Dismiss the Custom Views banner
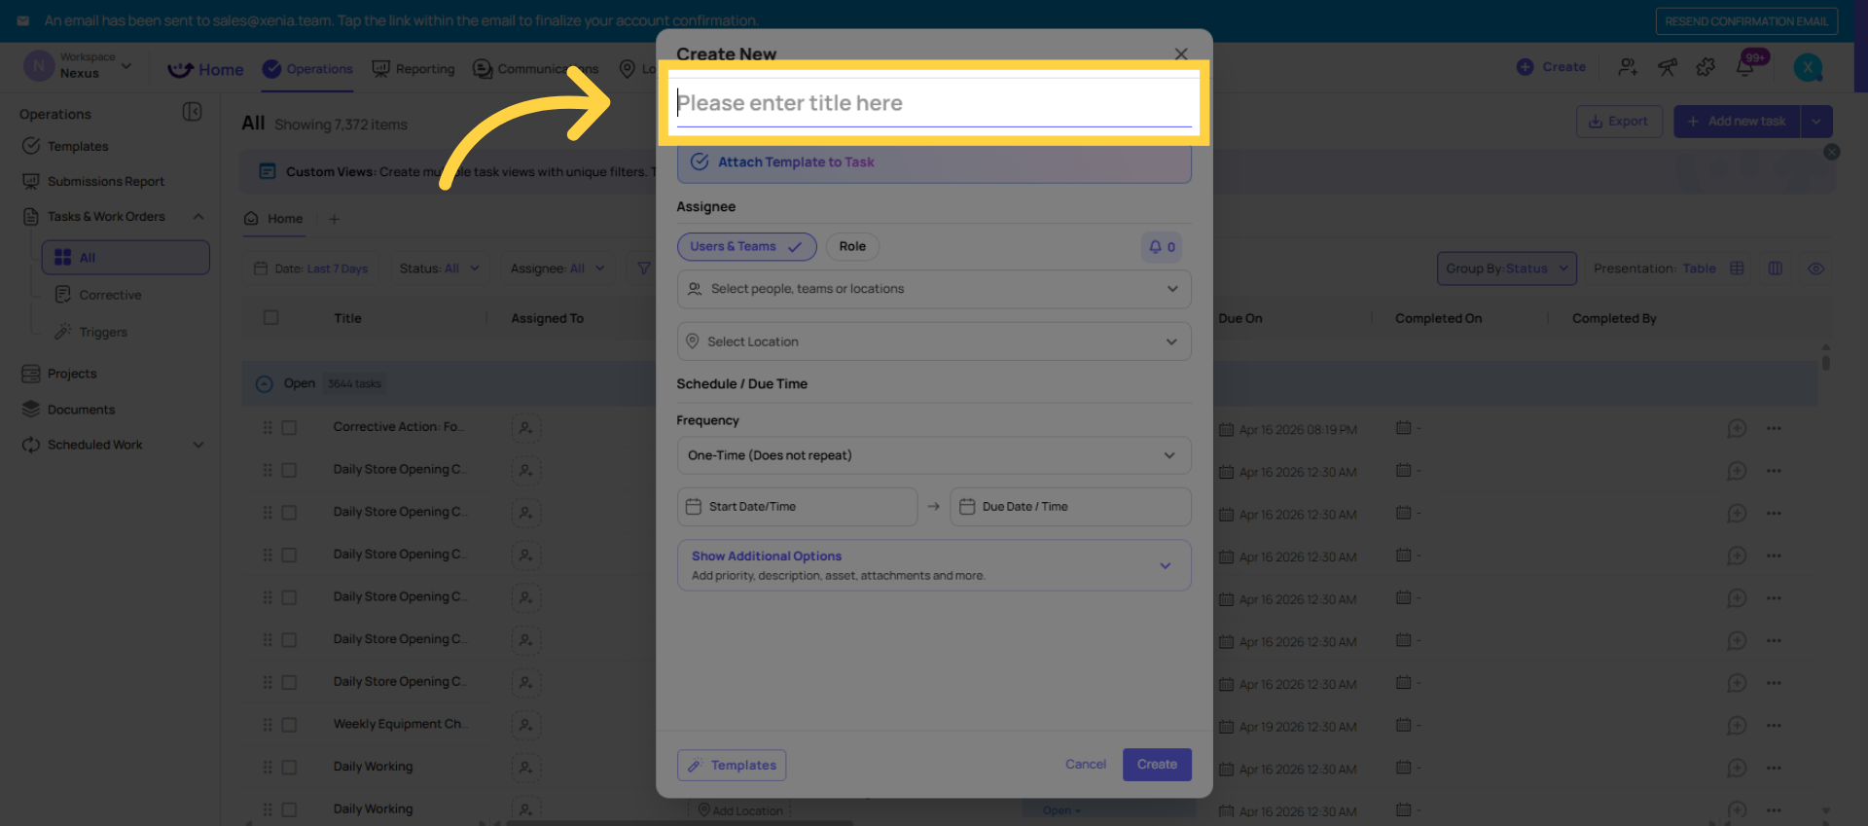The width and height of the screenshot is (1868, 826). pyautogui.click(x=1832, y=152)
